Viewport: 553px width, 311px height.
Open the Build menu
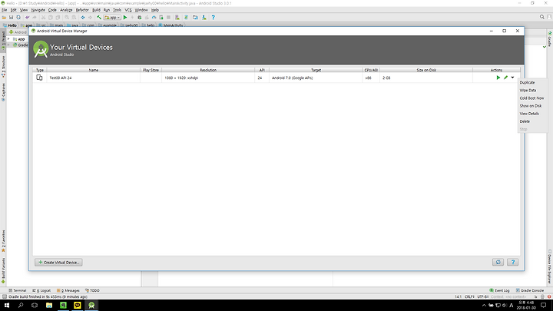point(96,10)
